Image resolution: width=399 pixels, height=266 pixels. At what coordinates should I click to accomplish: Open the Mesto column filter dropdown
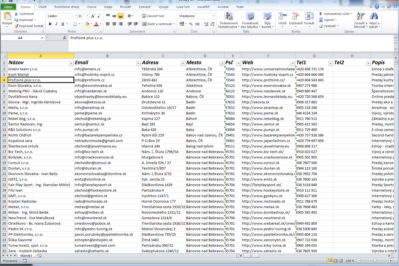pos(221,63)
